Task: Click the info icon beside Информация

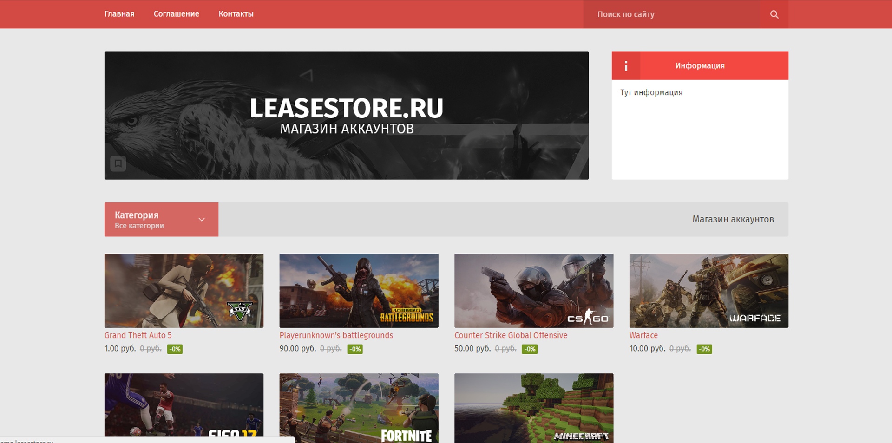Action: click(x=626, y=66)
